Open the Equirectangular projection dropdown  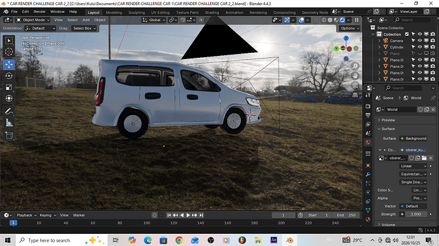(x=414, y=174)
